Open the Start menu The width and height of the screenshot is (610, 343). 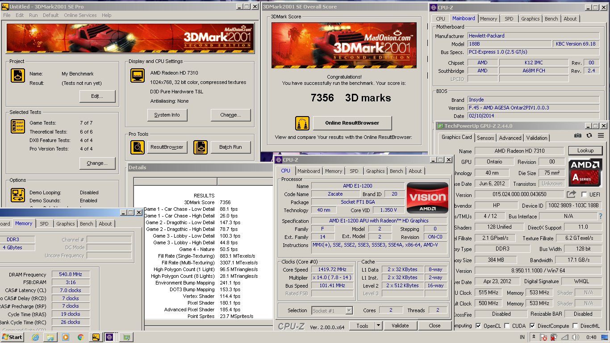[x=13, y=337]
